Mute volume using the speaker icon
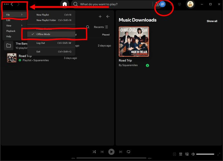 (193, 154)
